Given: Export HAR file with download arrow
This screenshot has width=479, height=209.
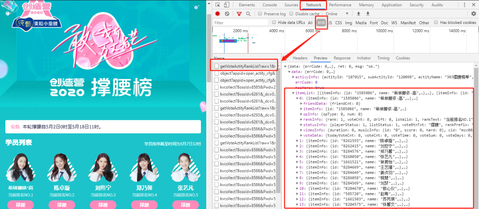Looking at the screenshot, I should tap(368, 14).
